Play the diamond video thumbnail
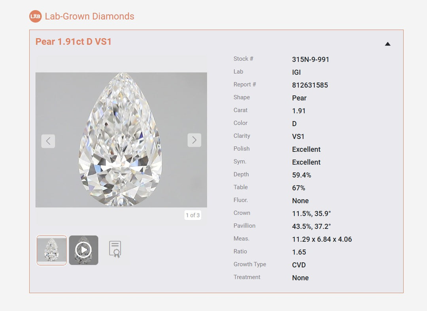 tap(83, 250)
